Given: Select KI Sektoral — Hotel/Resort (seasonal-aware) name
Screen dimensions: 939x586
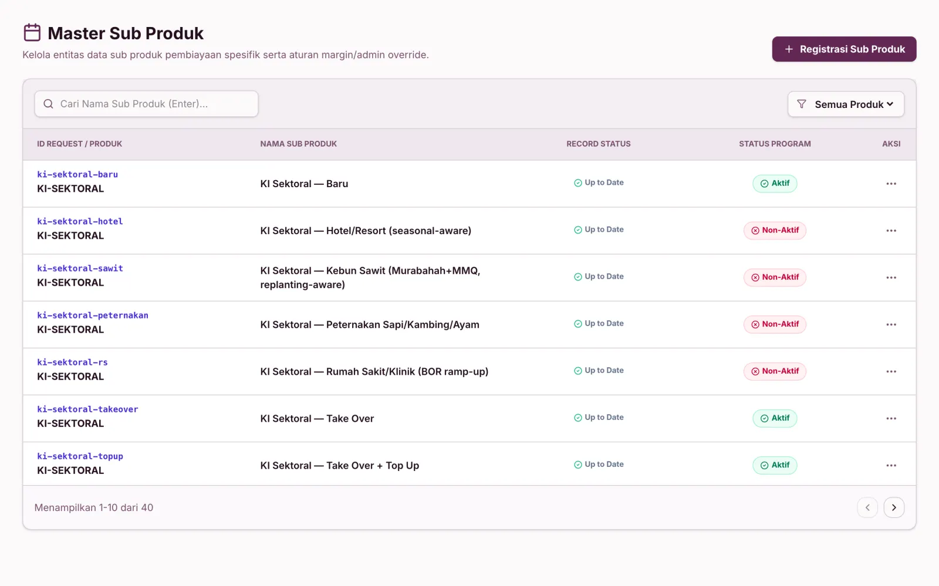Looking at the screenshot, I should (366, 231).
